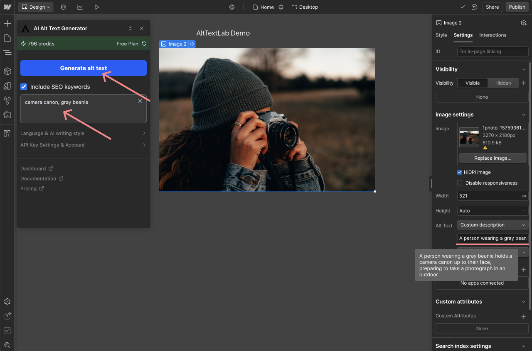532x351 pixels.
Task: Set visibility to Visible
Action: [x=473, y=83]
